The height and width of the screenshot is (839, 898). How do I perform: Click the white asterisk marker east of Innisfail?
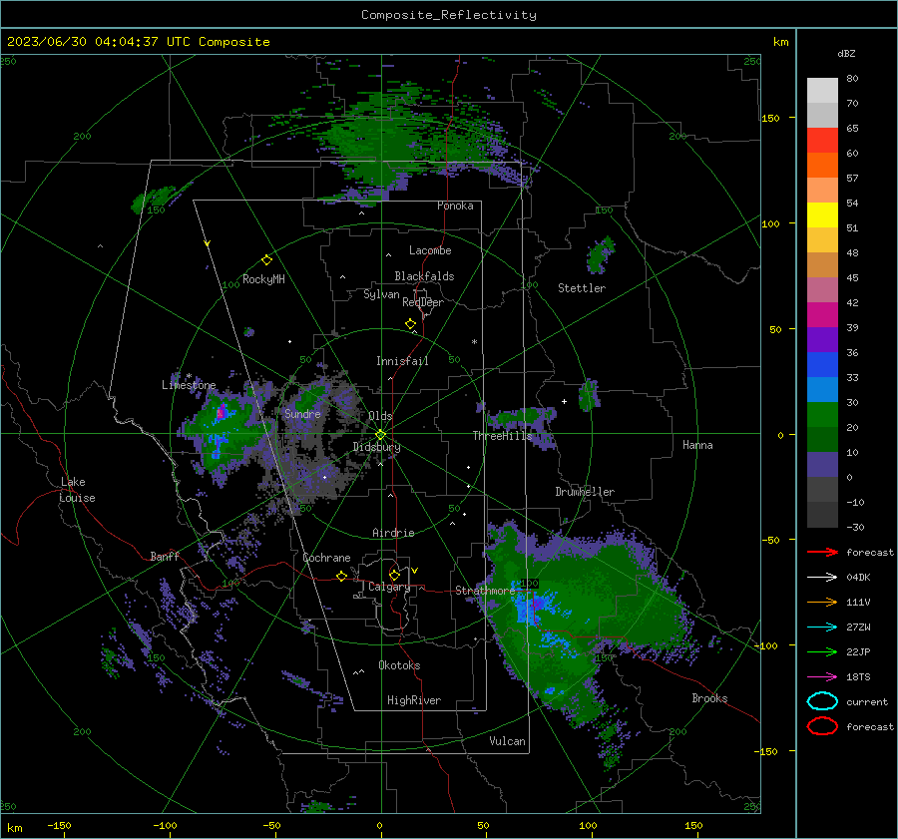474,342
